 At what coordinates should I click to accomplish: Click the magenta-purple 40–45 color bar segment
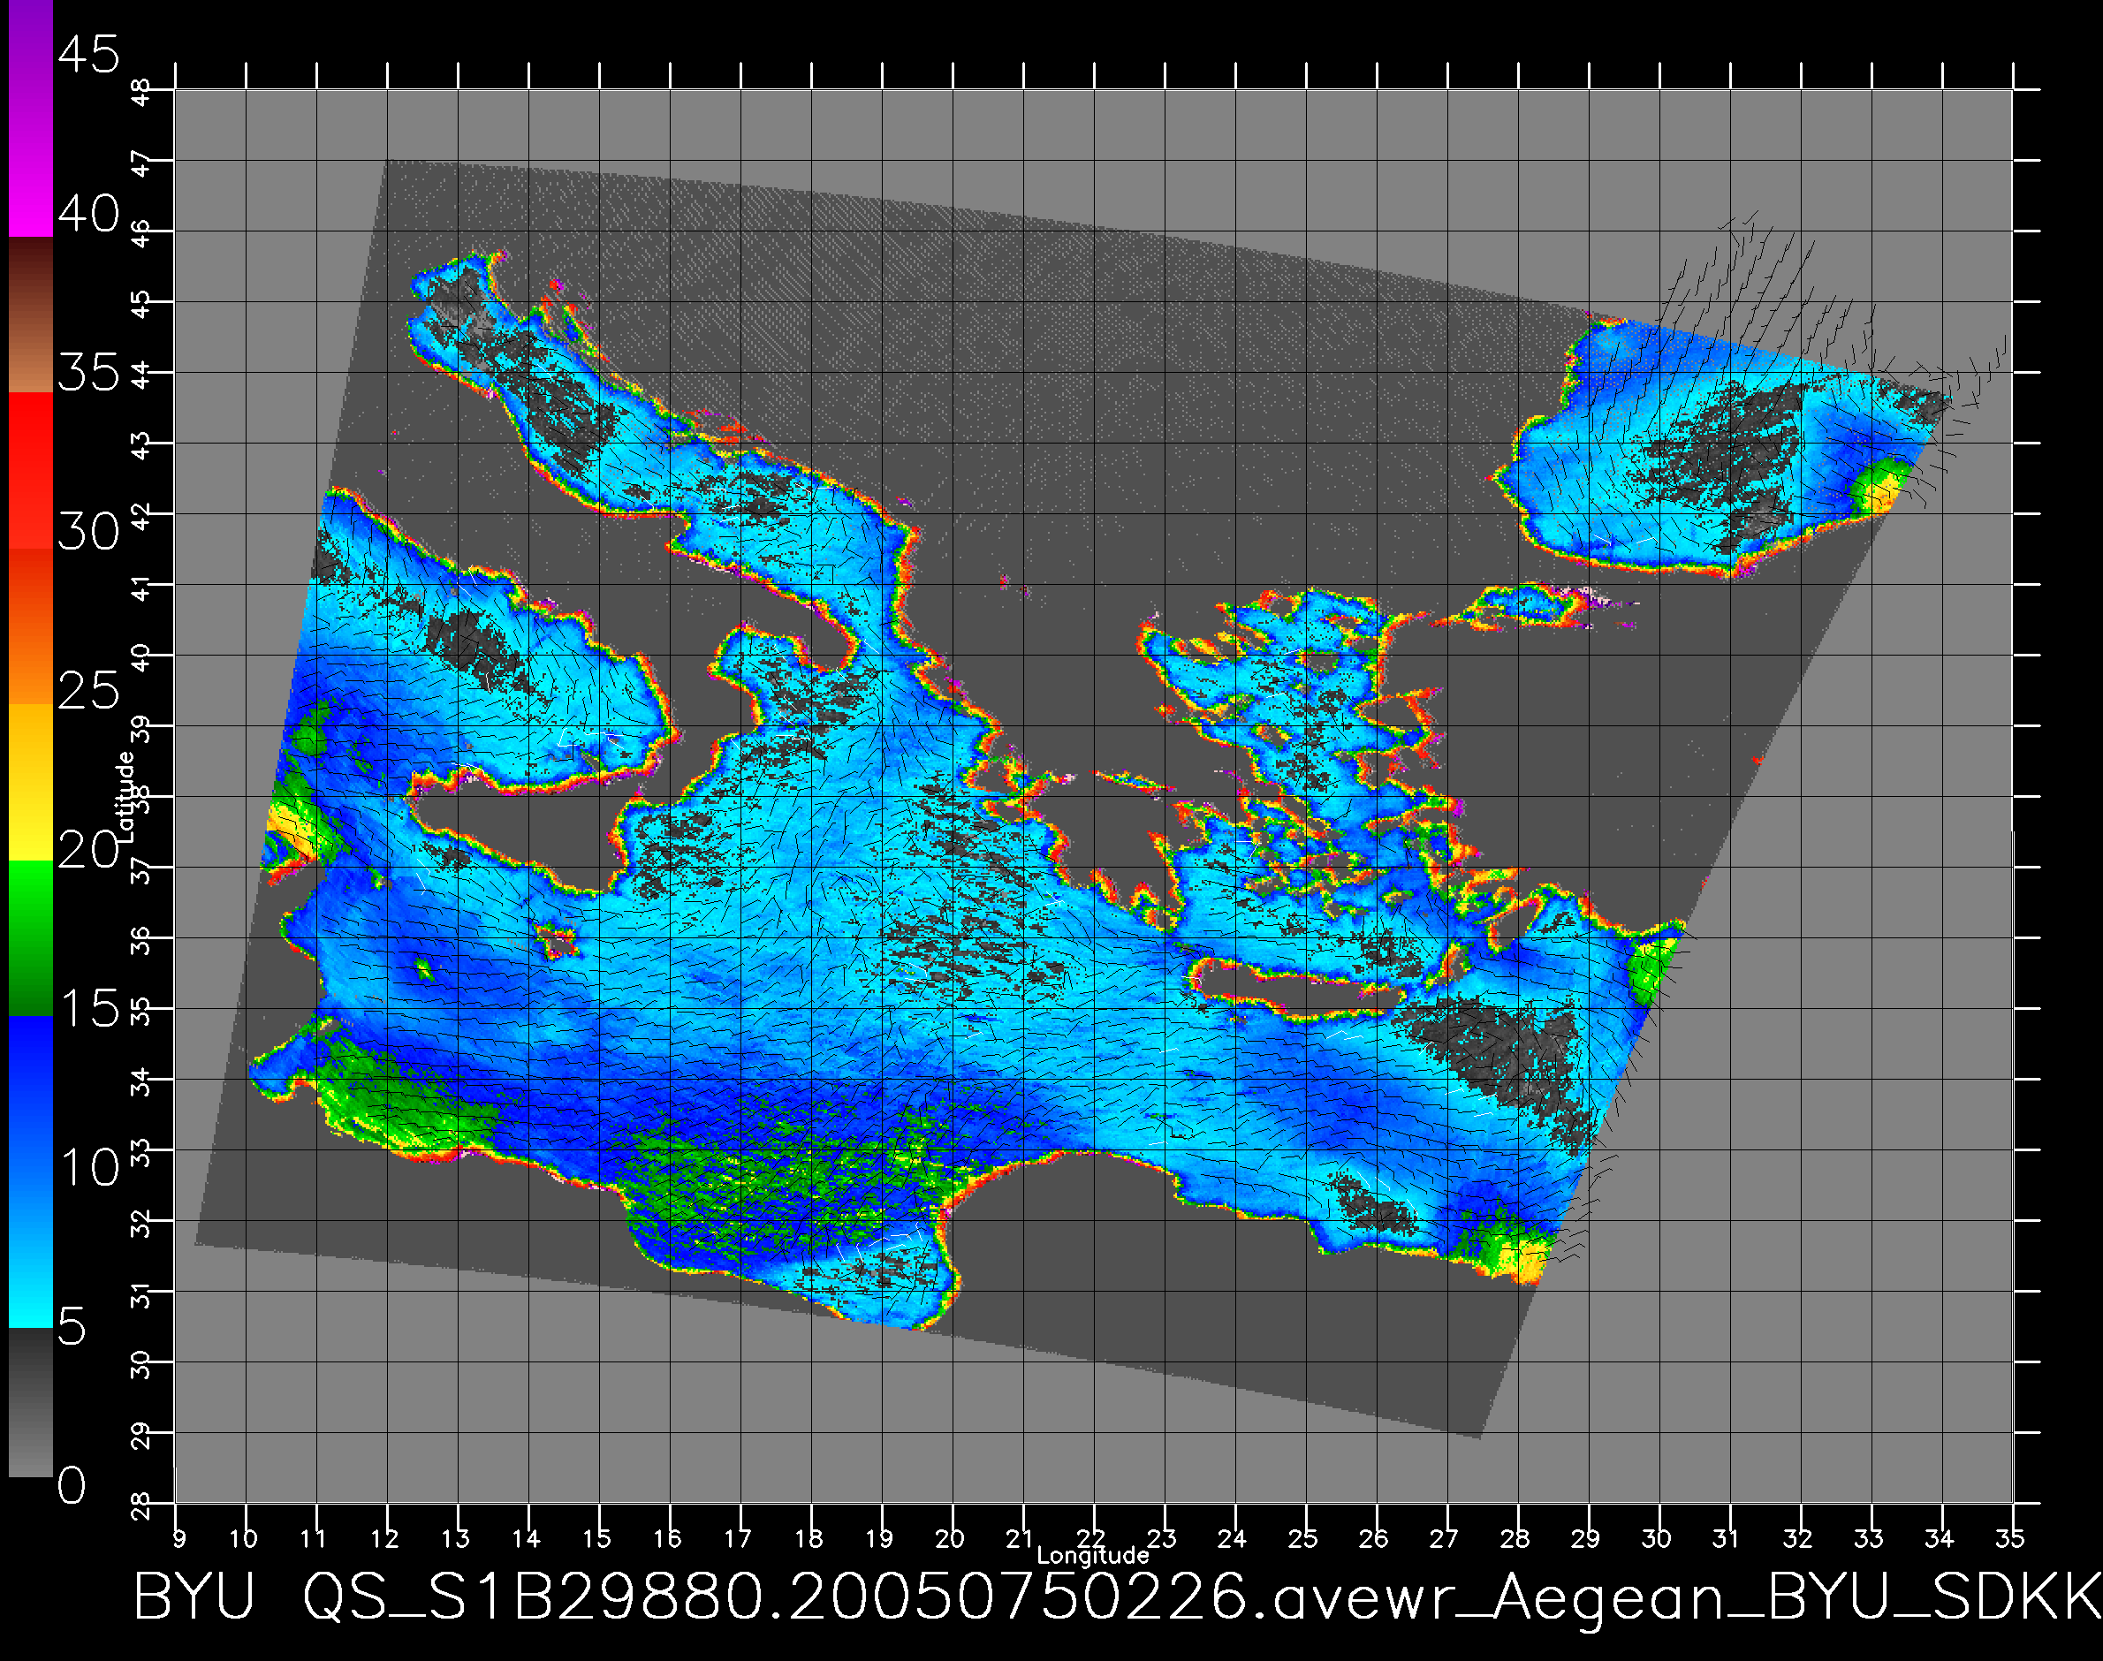(x=31, y=118)
